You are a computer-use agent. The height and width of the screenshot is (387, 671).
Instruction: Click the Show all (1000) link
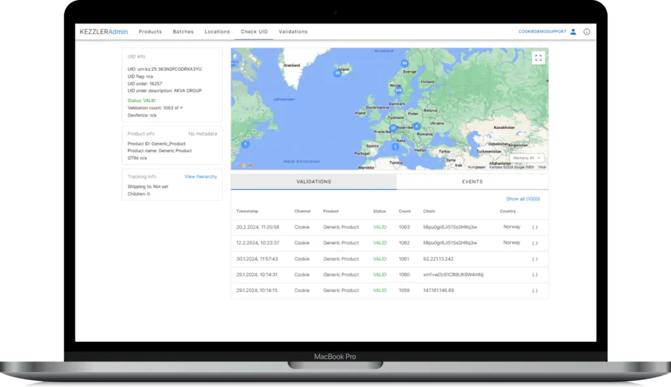523,199
